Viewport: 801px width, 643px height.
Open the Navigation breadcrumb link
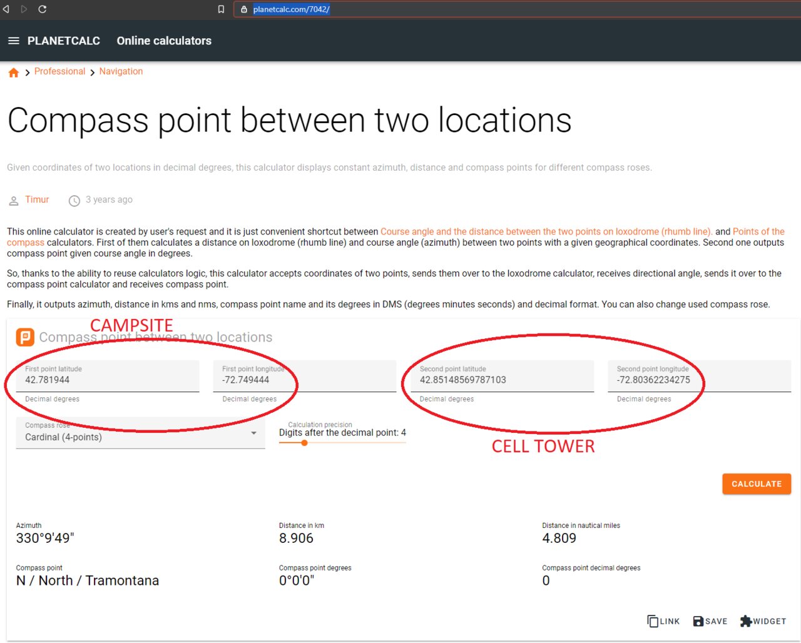click(121, 71)
